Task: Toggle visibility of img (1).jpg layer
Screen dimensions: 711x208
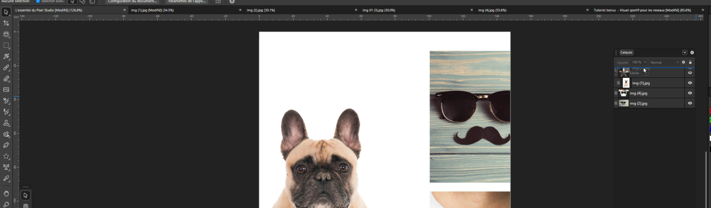Action: click(x=690, y=83)
